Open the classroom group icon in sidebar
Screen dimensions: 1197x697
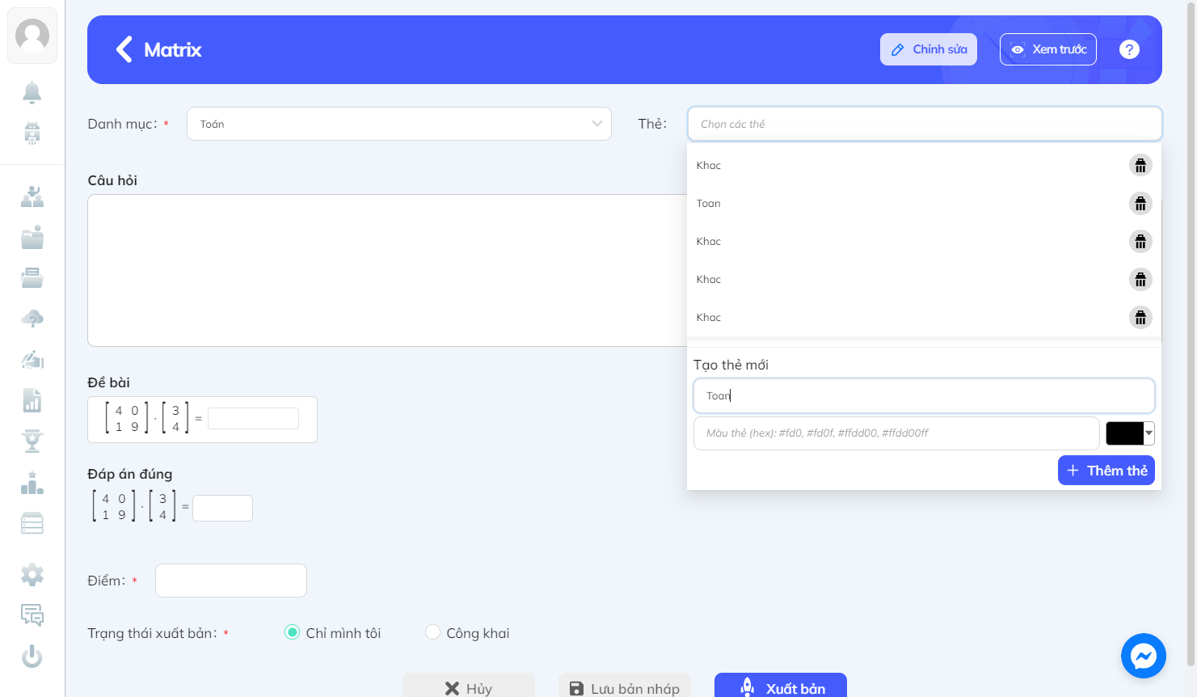tap(32, 196)
